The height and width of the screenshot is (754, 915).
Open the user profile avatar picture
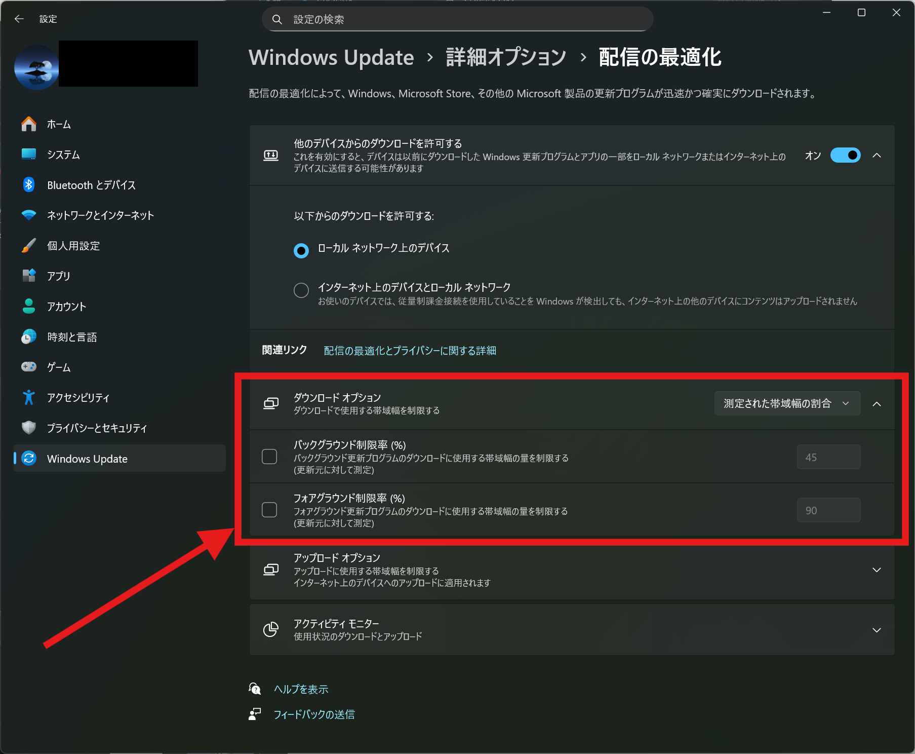36,67
